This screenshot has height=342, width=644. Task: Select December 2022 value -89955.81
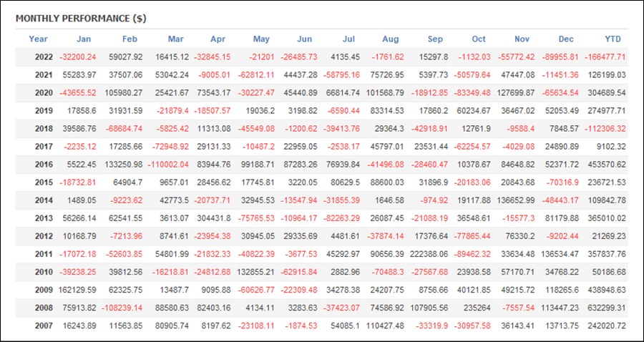(x=560, y=57)
